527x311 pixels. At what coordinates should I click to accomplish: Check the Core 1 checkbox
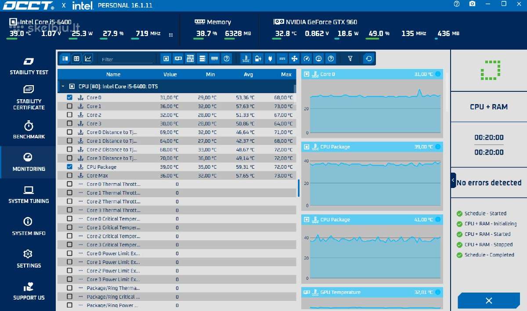(x=69, y=106)
